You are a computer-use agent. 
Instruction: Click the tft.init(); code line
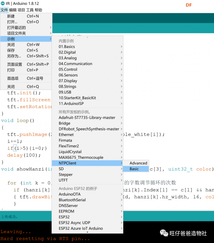tap(24, 93)
